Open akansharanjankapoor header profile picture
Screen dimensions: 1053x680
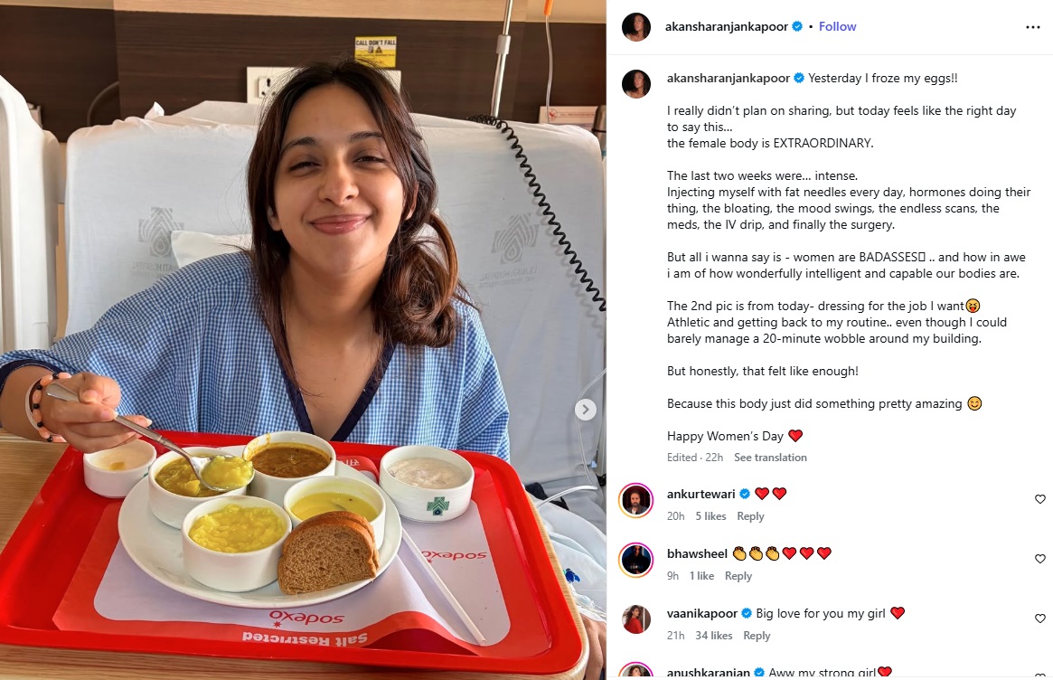click(636, 27)
